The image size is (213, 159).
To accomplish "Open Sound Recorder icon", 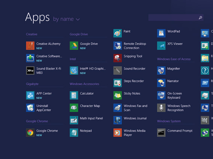I will [118, 70].
